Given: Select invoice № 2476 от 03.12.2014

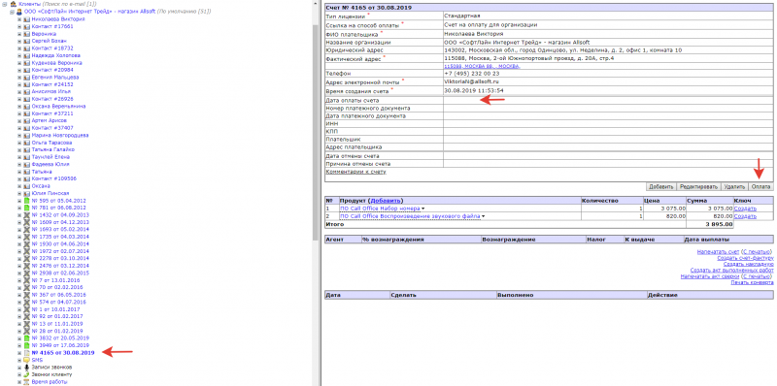Looking at the screenshot, I should pyautogui.click(x=60, y=266).
